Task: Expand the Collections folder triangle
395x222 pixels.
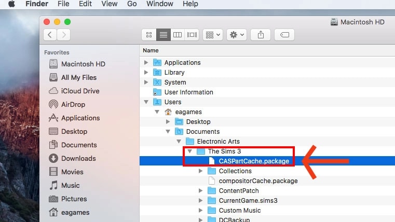Action: pos(201,171)
